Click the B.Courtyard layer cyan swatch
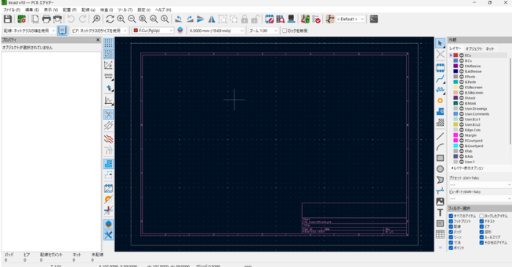This screenshot has width=512, height=267. (x=456, y=146)
